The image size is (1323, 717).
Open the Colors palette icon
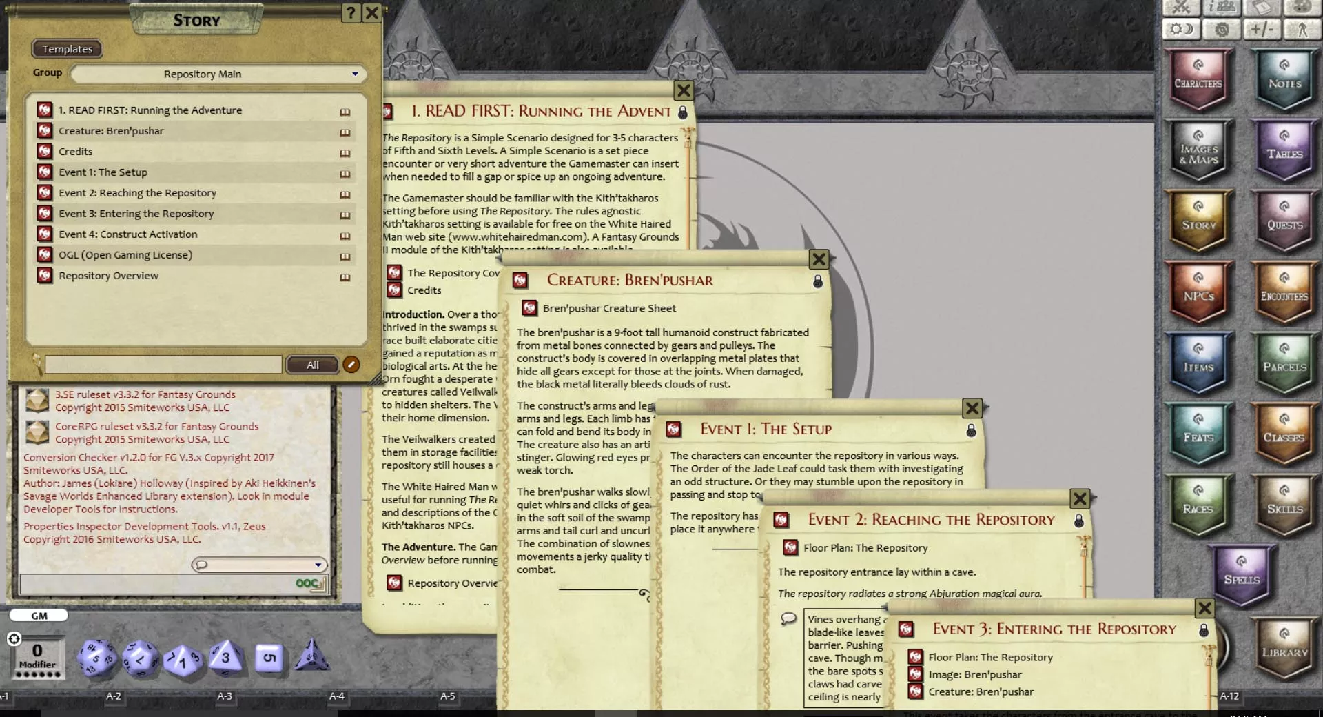(1302, 7)
